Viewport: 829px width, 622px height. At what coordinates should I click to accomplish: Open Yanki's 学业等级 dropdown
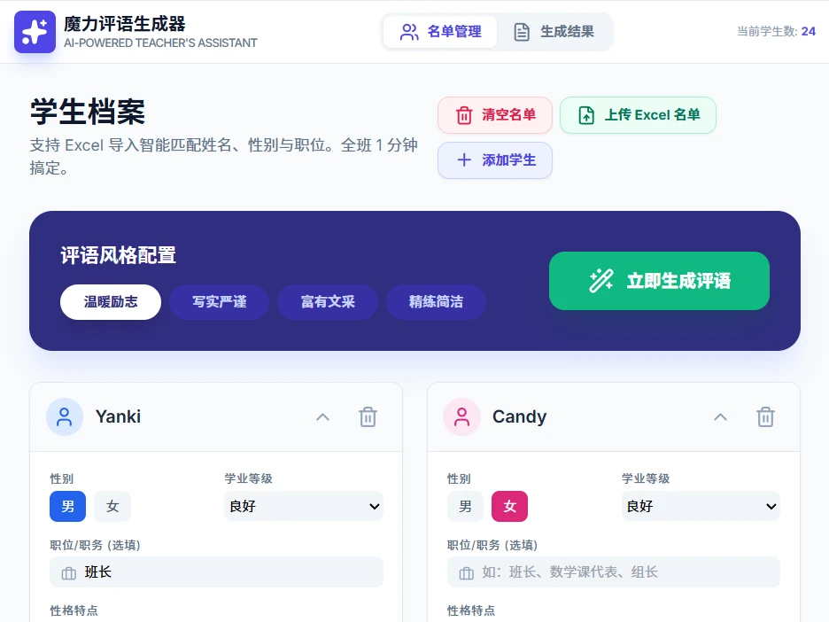click(304, 507)
